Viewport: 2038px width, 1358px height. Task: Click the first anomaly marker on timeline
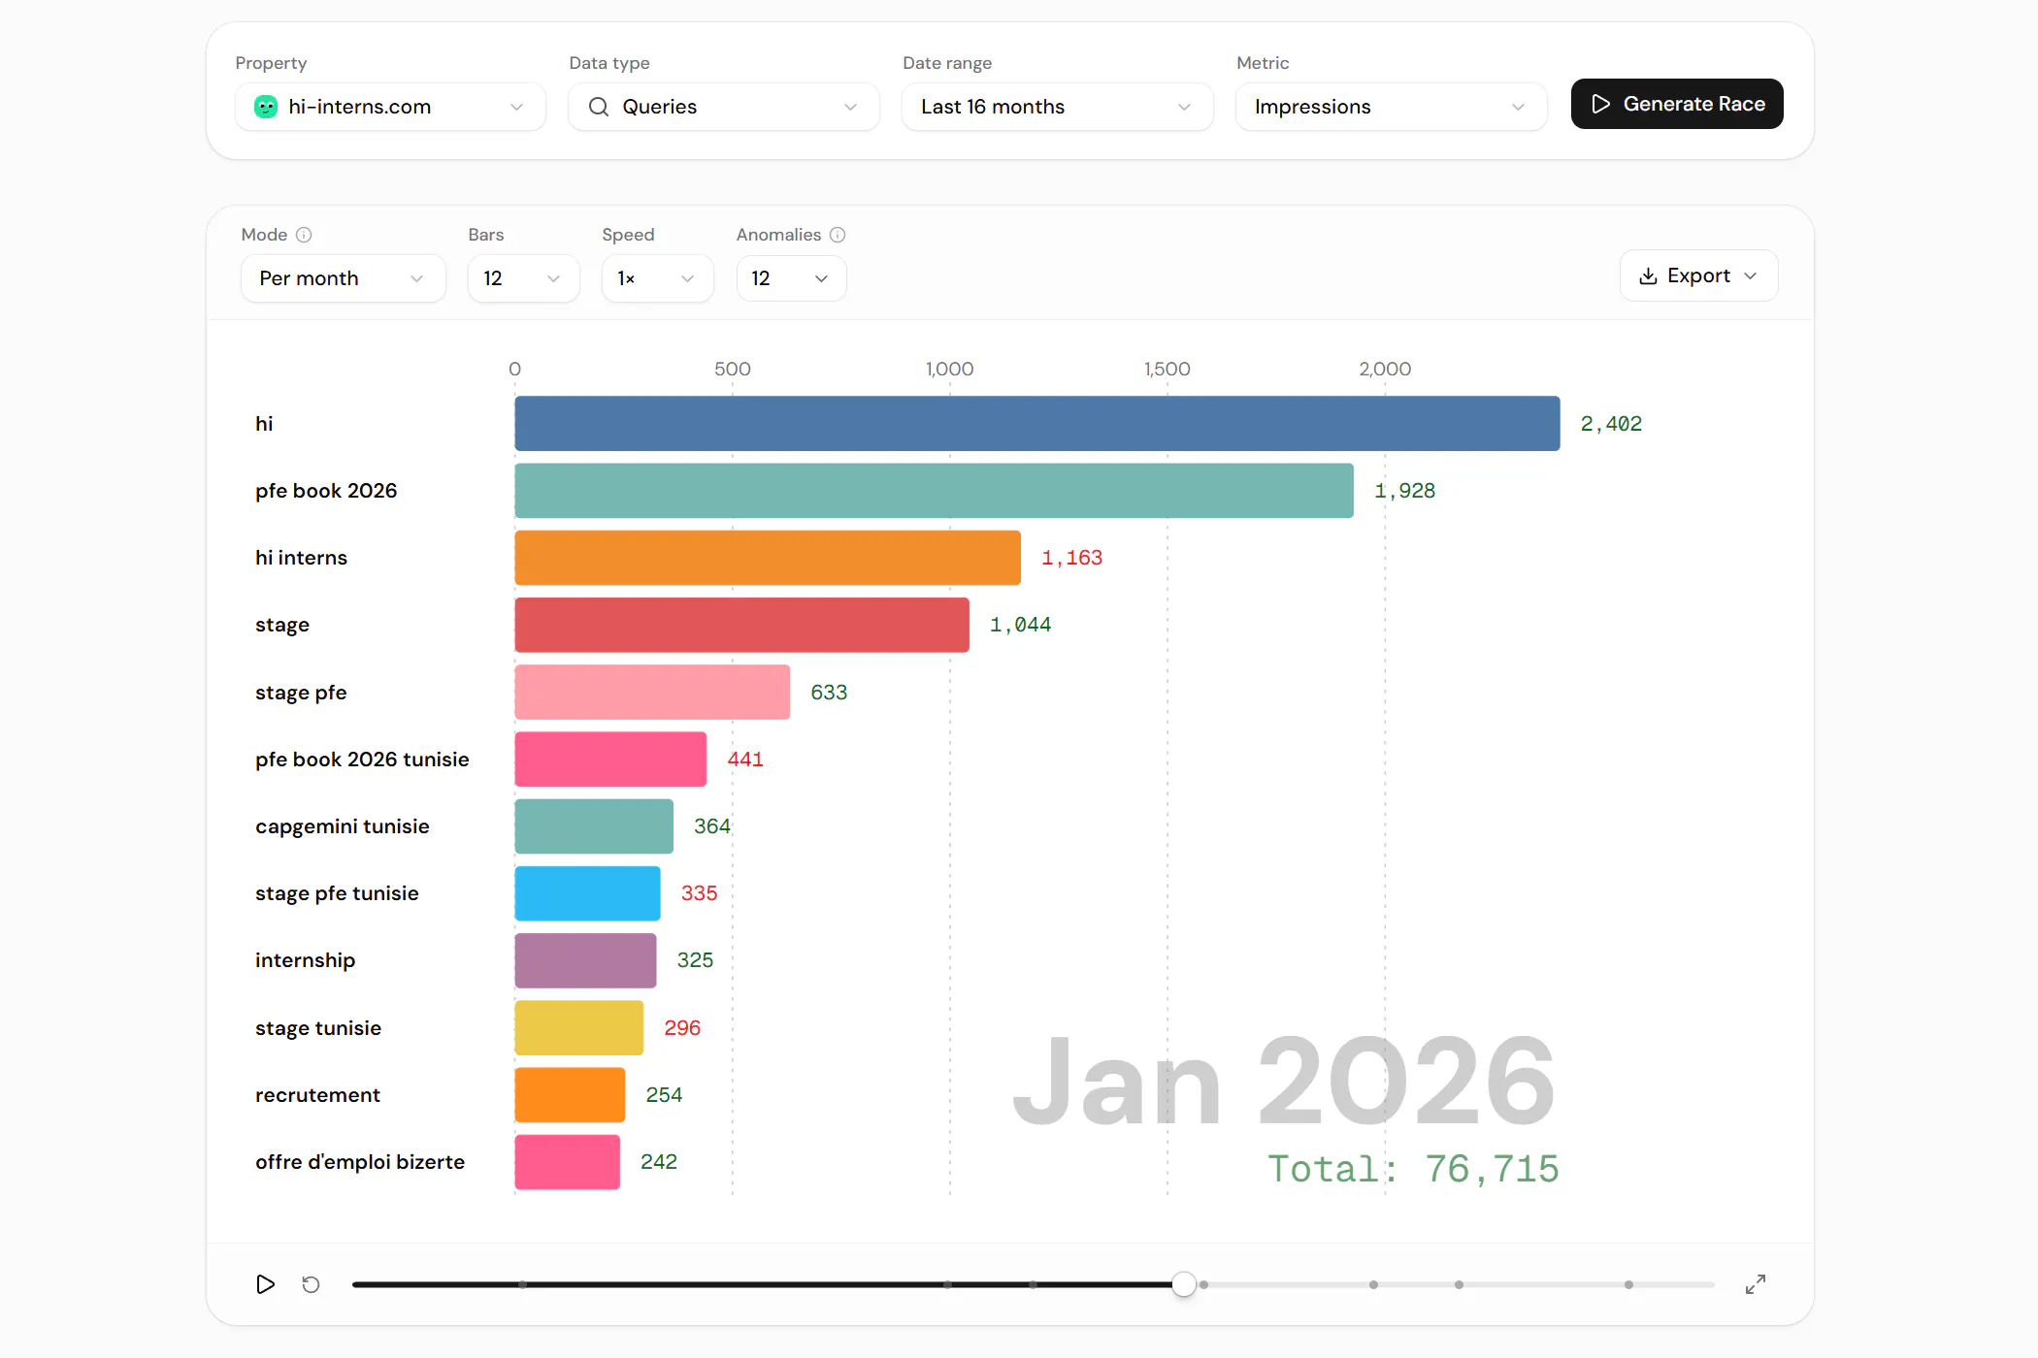pyautogui.click(x=523, y=1284)
